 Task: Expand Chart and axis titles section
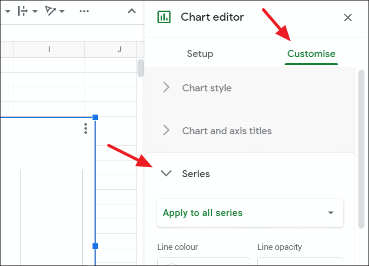(x=250, y=131)
